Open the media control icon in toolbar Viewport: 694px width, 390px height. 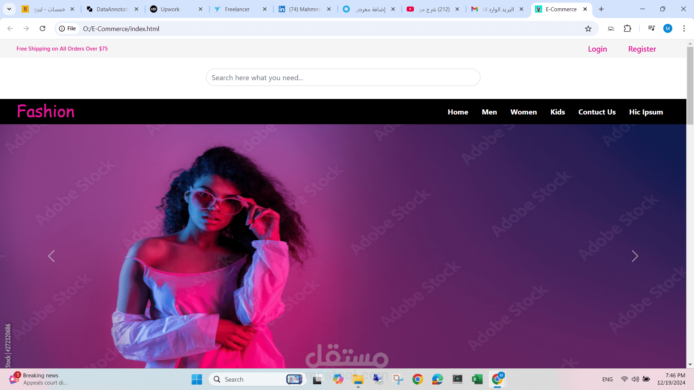[x=651, y=29]
